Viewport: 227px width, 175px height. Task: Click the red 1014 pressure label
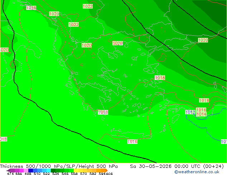(201, 114)
